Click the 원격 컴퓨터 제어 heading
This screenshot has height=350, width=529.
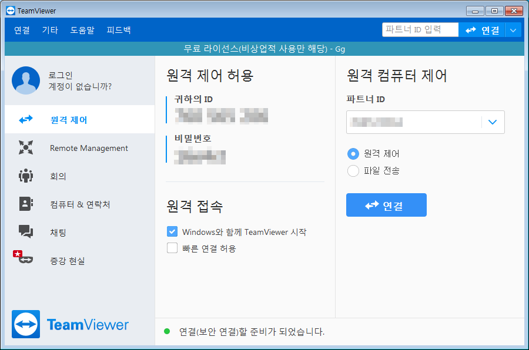coord(397,75)
